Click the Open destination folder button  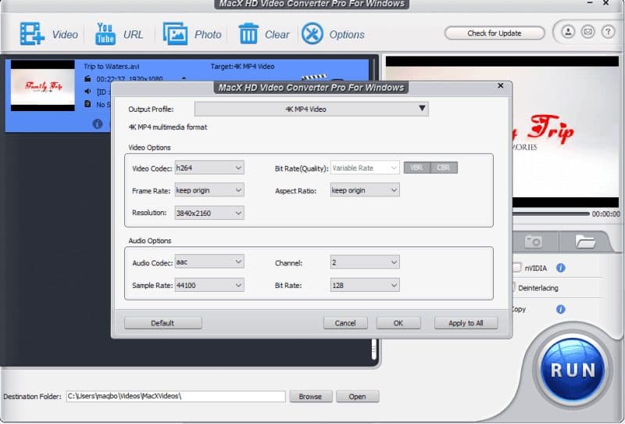(x=357, y=397)
